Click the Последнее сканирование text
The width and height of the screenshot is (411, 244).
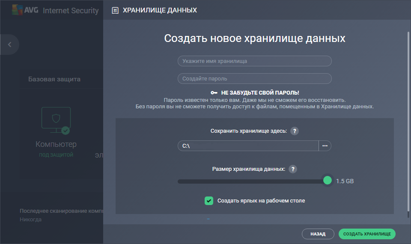(61, 211)
